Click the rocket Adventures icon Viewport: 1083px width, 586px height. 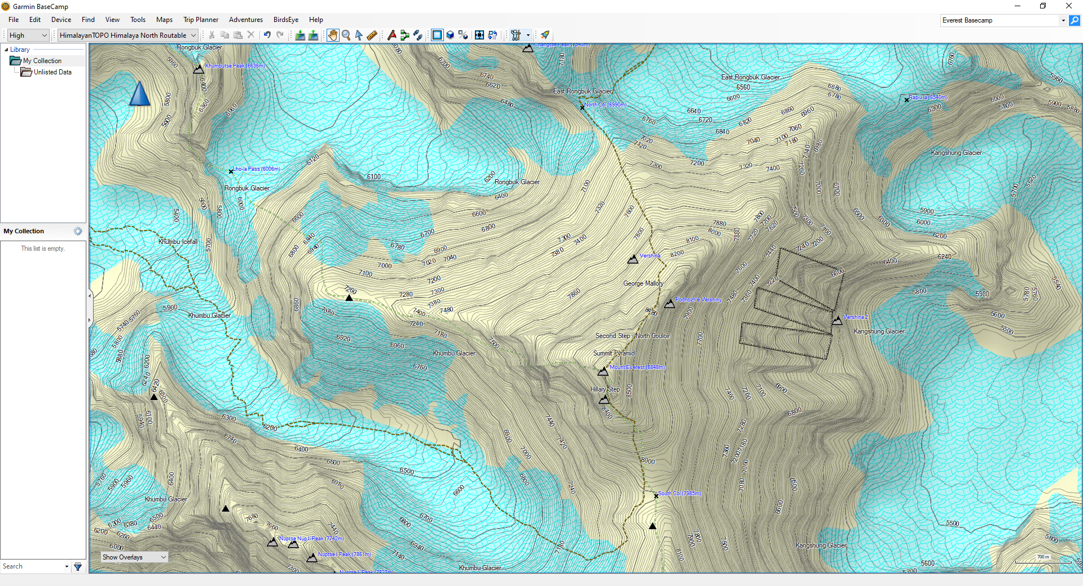pos(545,35)
